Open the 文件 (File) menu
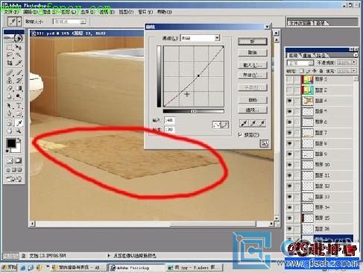 (11, 12)
